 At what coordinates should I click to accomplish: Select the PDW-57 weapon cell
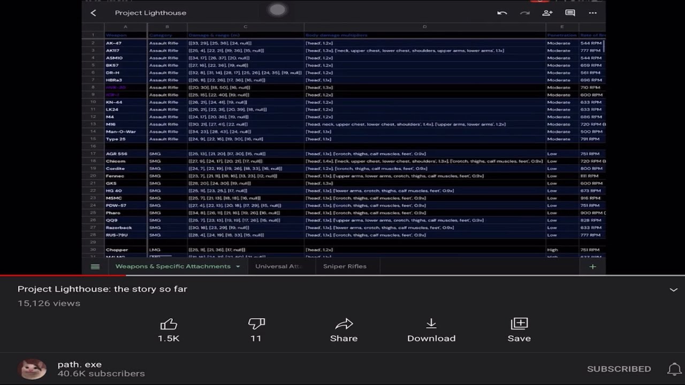(126, 205)
